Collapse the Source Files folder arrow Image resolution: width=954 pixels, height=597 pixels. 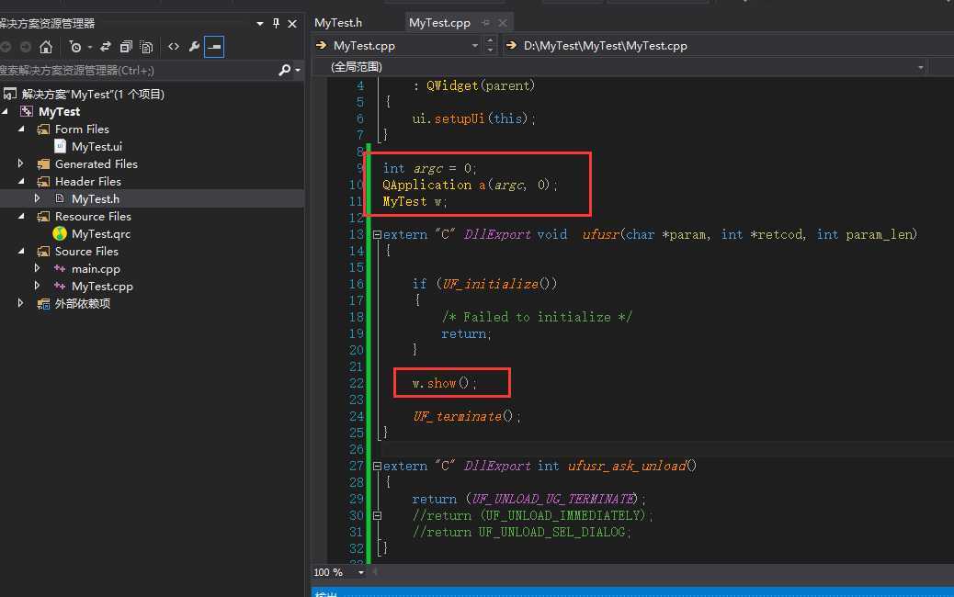click(22, 251)
